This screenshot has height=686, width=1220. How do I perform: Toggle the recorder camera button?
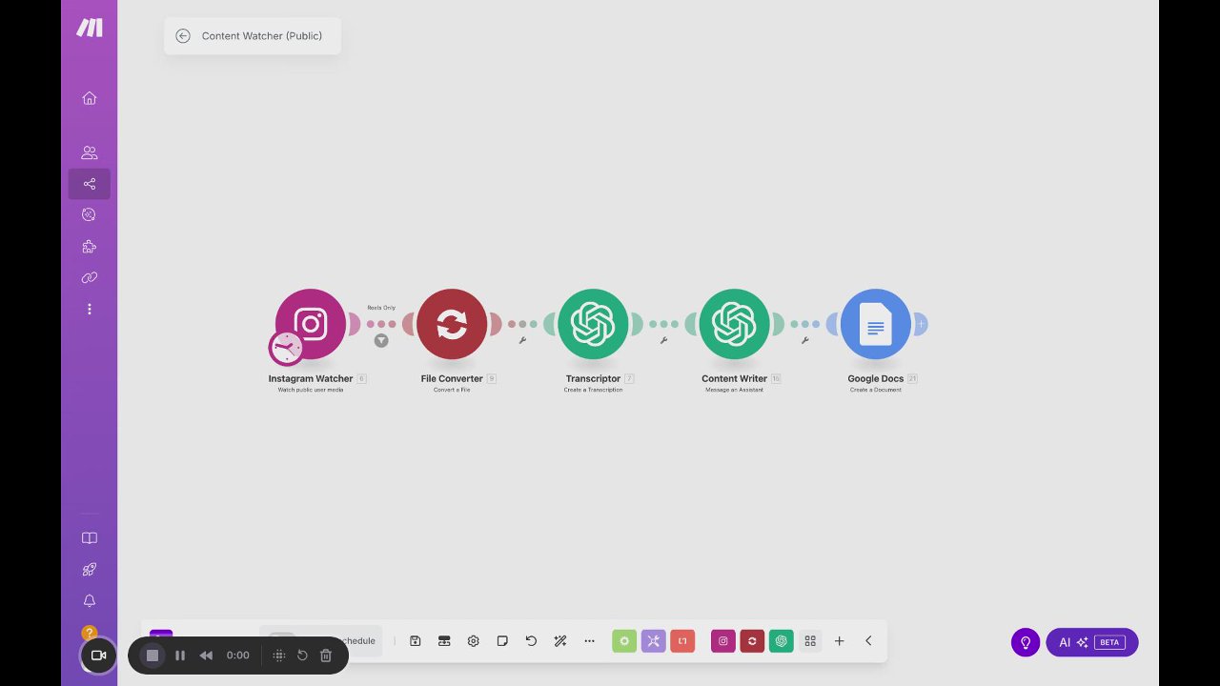(x=98, y=656)
